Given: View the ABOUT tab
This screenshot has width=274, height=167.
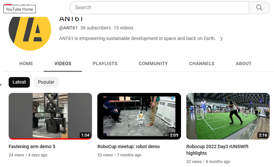Looking at the screenshot, I should tap(243, 64).
